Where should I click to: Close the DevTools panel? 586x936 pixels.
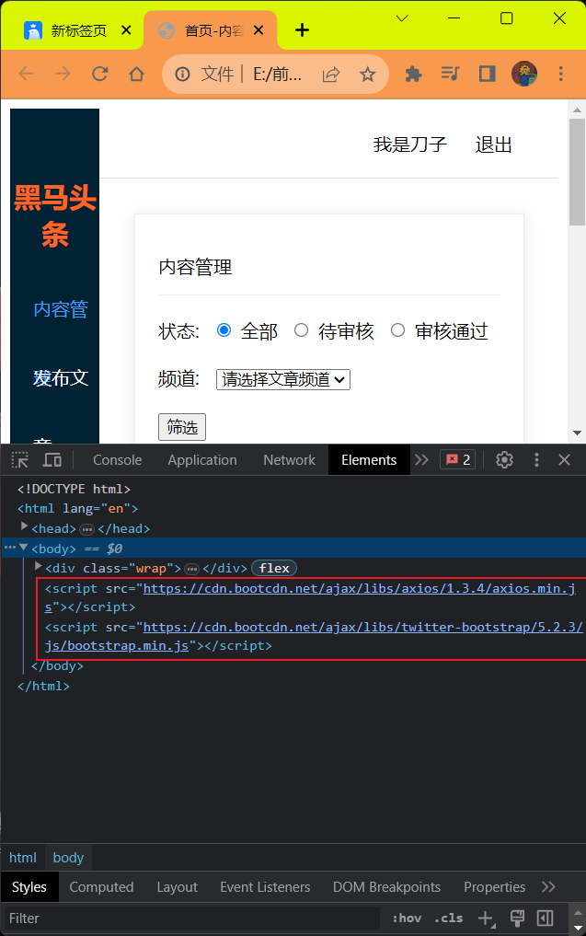(x=565, y=459)
